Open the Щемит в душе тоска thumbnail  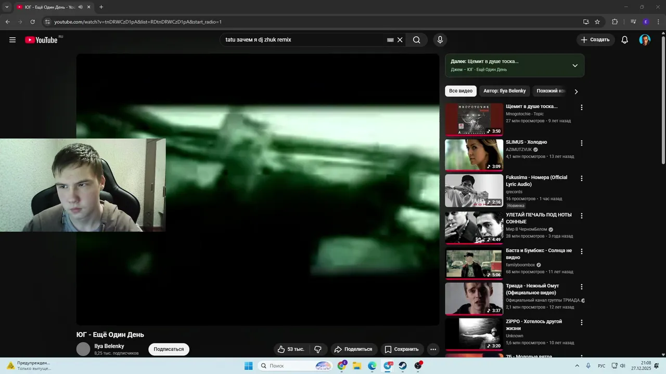click(x=474, y=119)
